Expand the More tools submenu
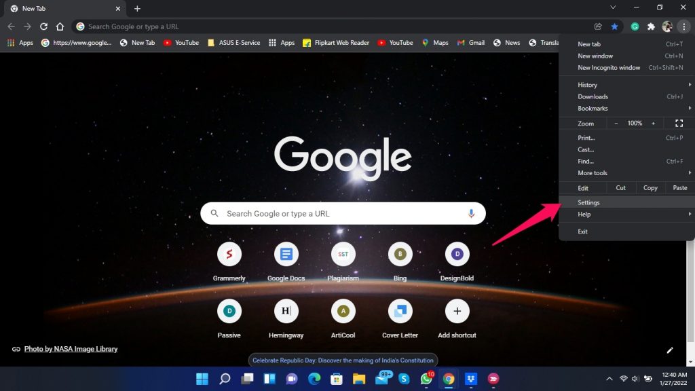695x391 pixels. pyautogui.click(x=626, y=173)
